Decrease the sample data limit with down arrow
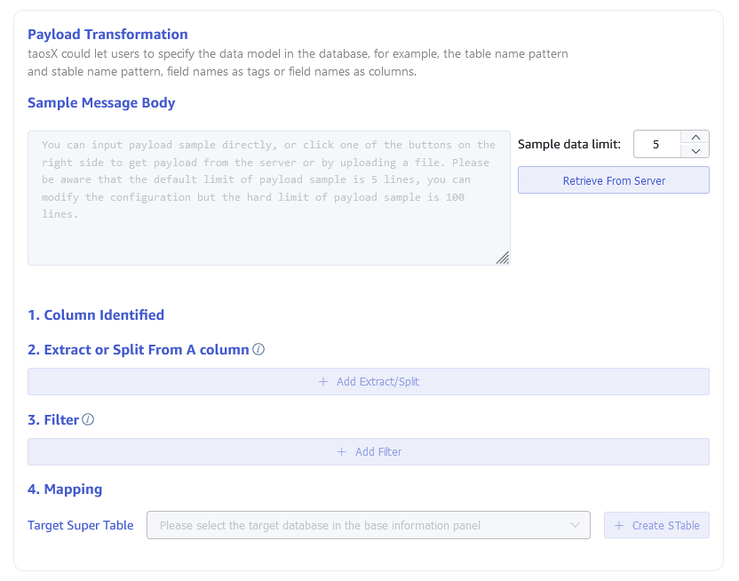 tap(695, 151)
